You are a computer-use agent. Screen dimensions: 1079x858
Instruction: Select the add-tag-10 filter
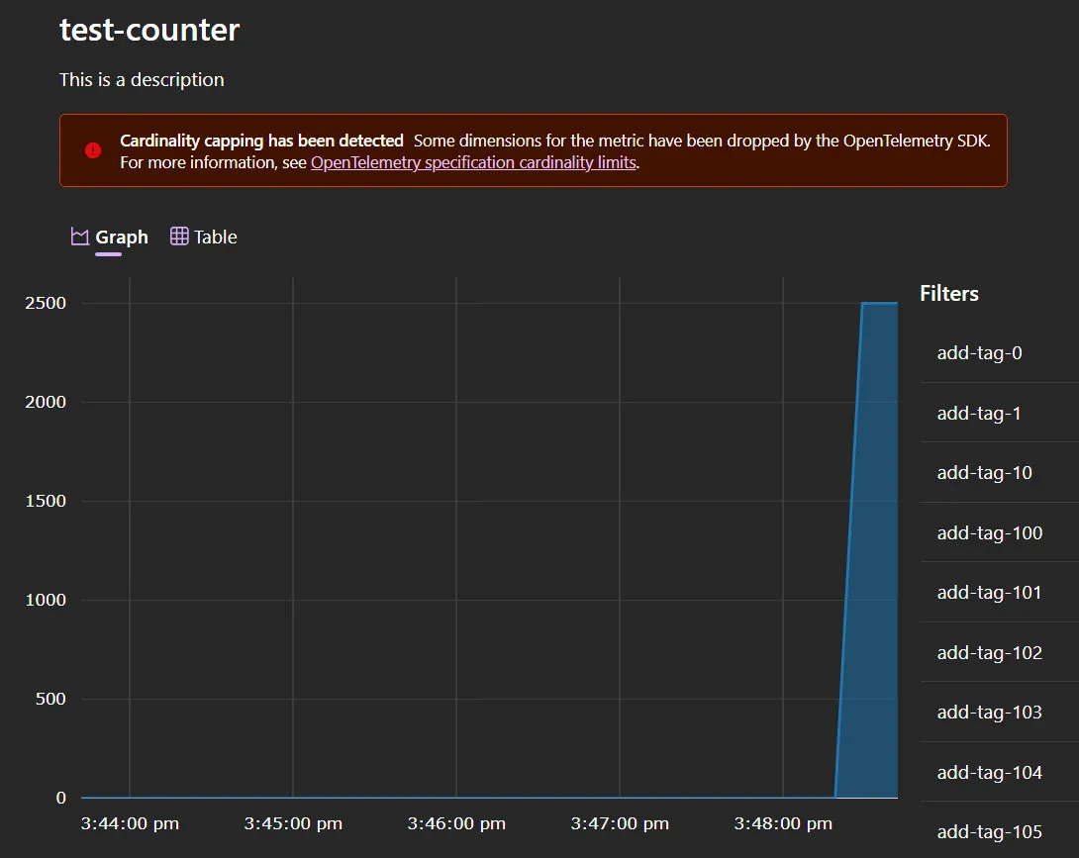tap(985, 473)
